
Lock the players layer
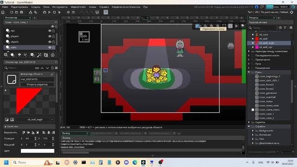54,36
